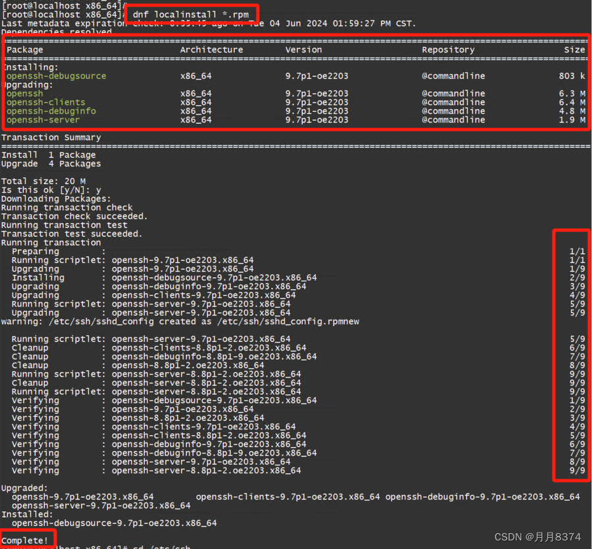Select the CSDN @月月8374 watermark link
Screen dimensions: 592x549
pyautogui.click(x=537, y=537)
